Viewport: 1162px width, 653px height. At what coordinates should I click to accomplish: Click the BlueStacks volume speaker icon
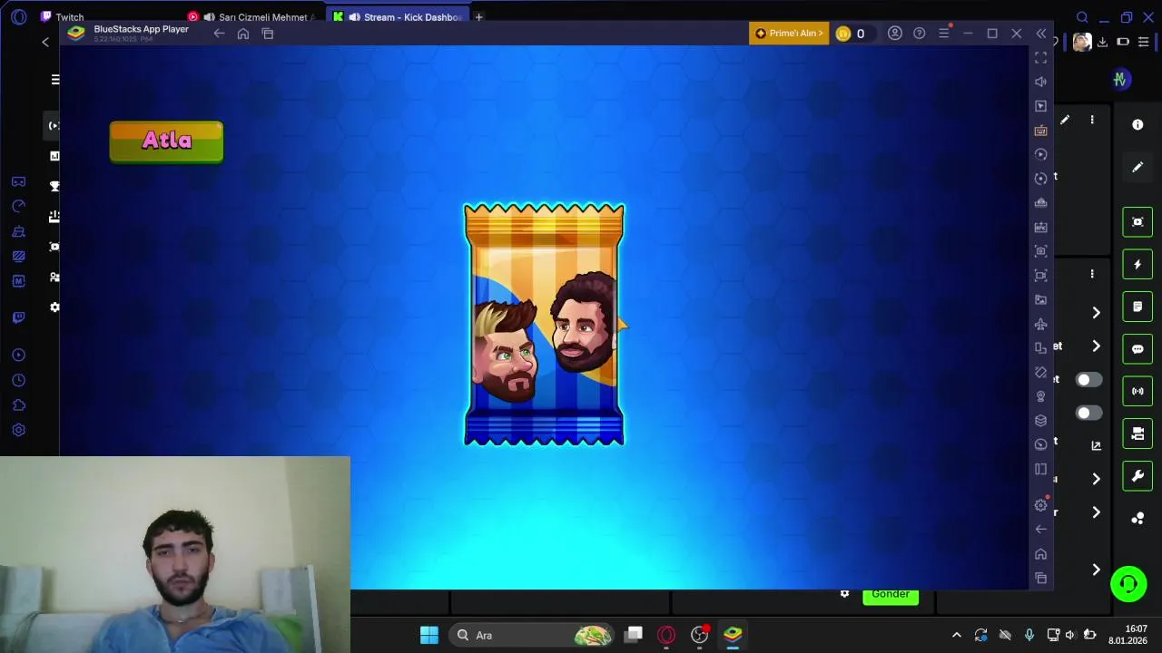point(1041,82)
